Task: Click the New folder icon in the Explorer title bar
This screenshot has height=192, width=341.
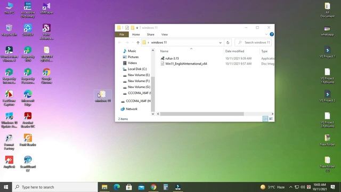Action: click(133, 28)
